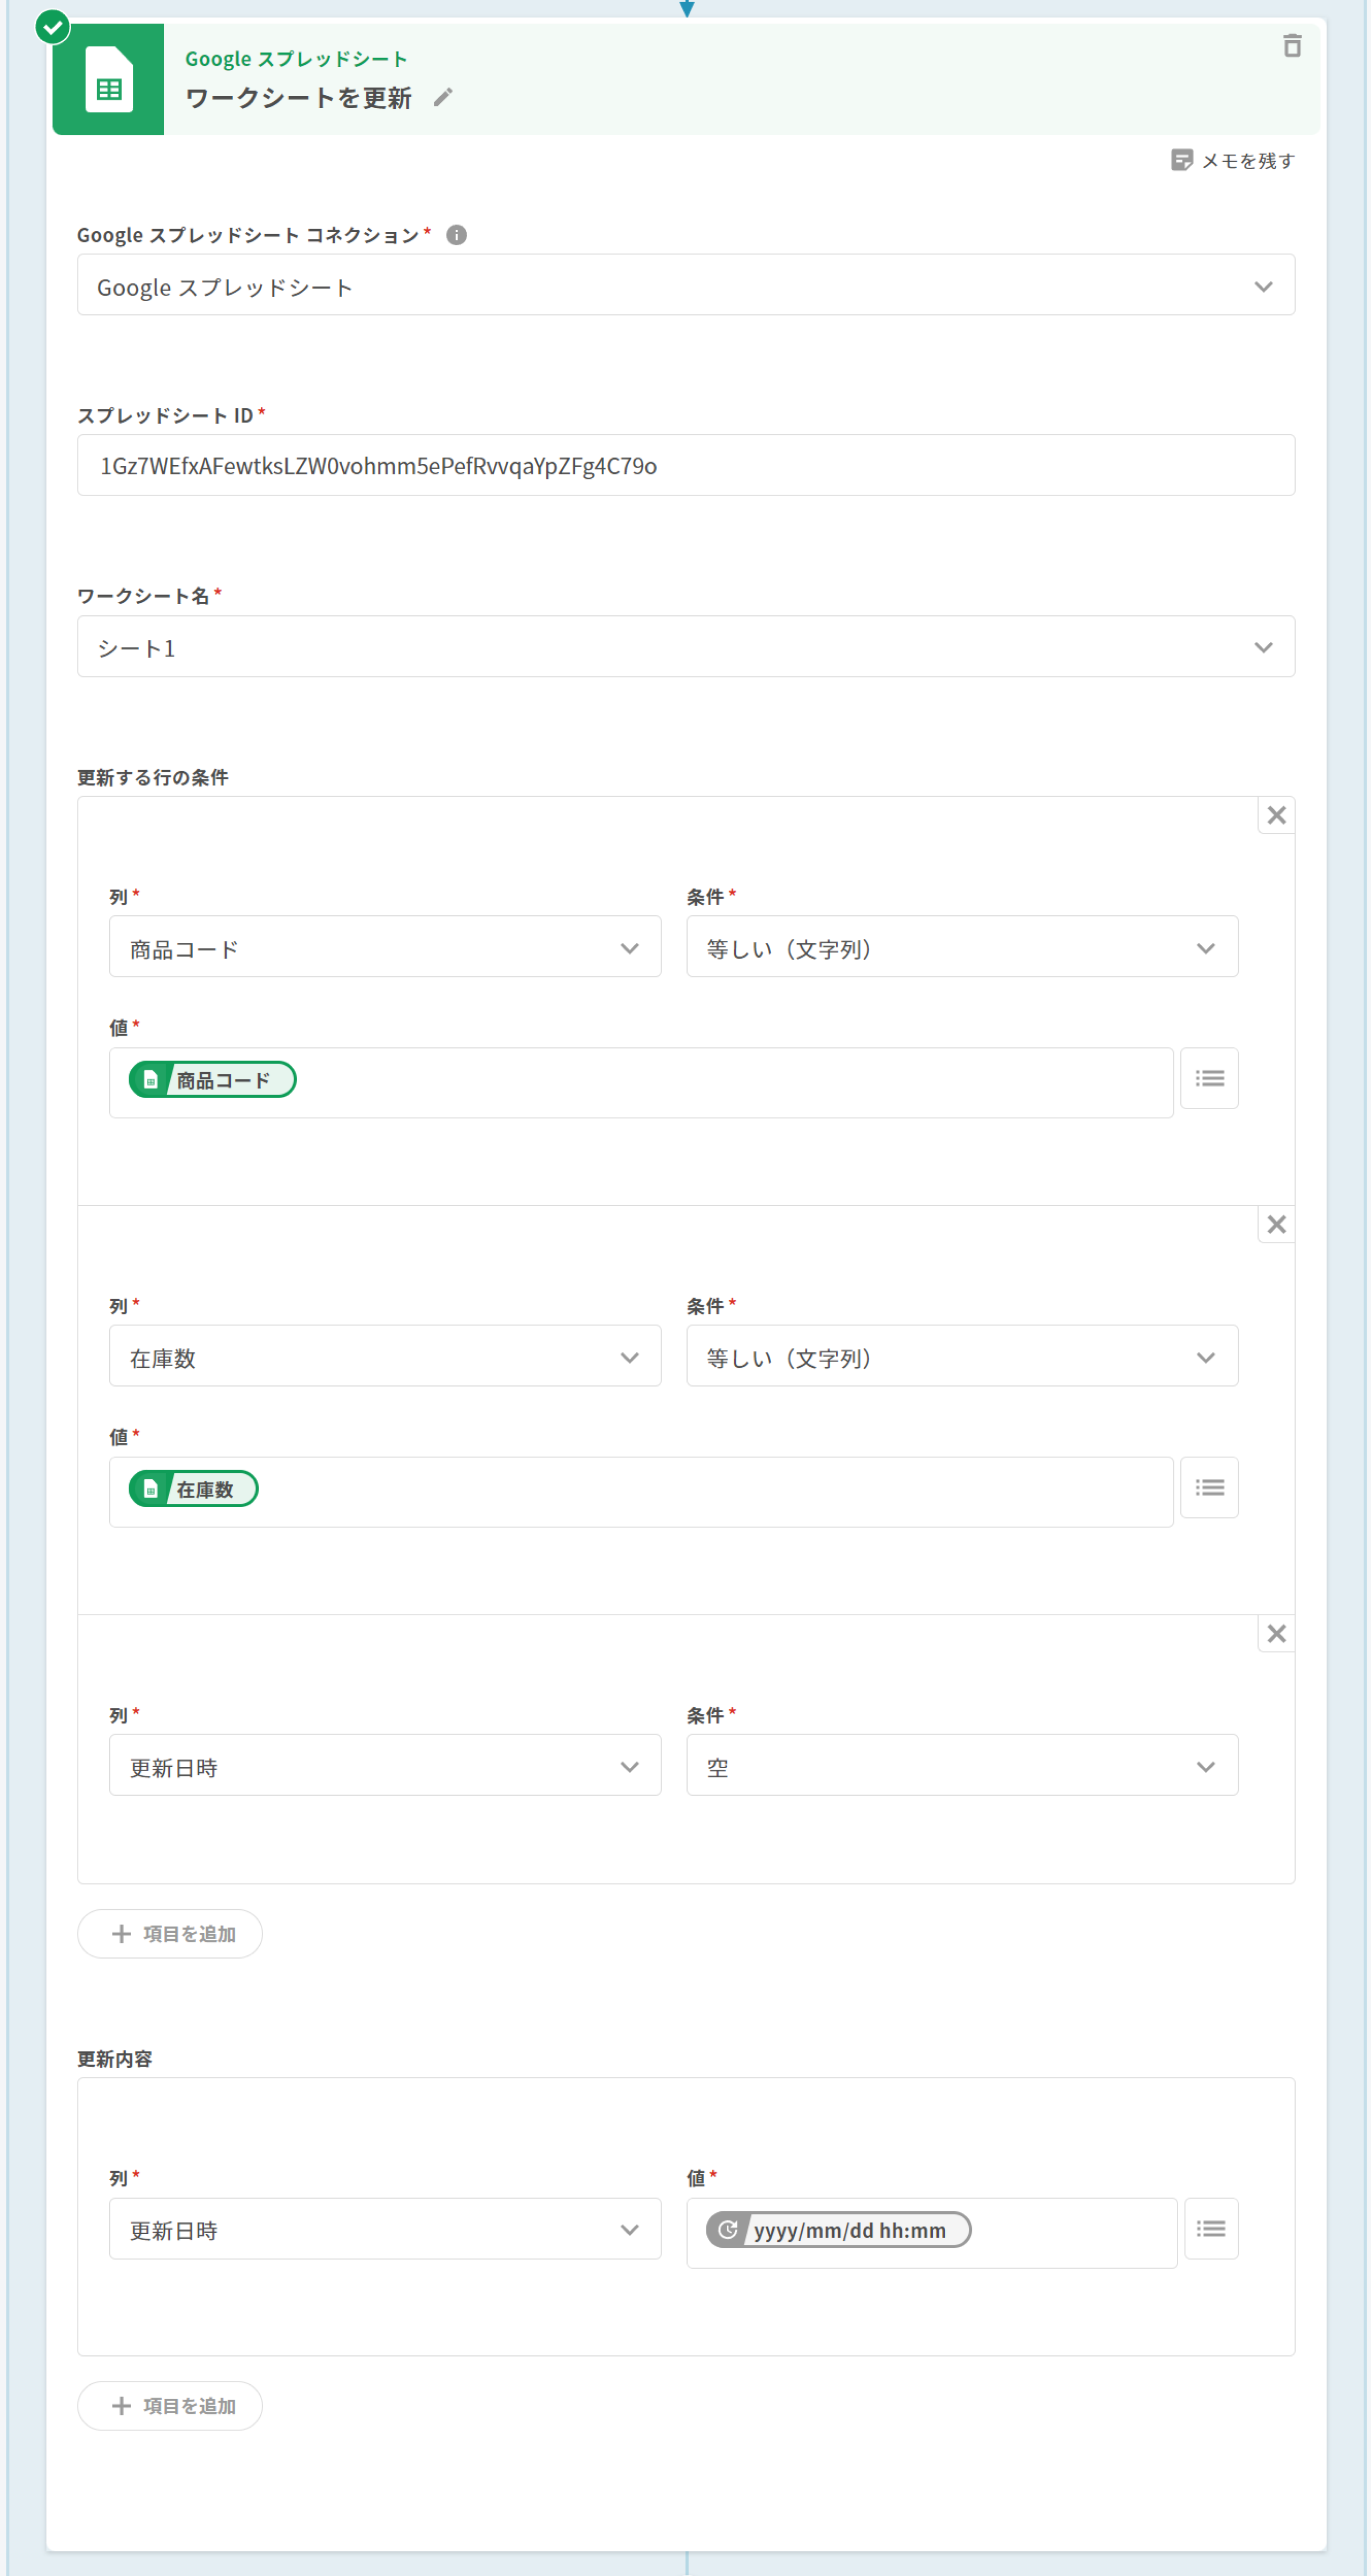This screenshot has height=2576, width=1371.
Task: Open 更新日時 column dropdown under 更新内容
Action: pyautogui.click(x=384, y=2229)
